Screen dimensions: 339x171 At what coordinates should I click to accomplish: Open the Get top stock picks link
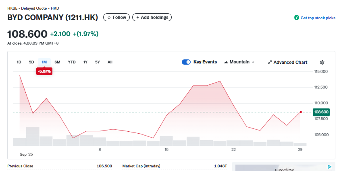coord(318,18)
